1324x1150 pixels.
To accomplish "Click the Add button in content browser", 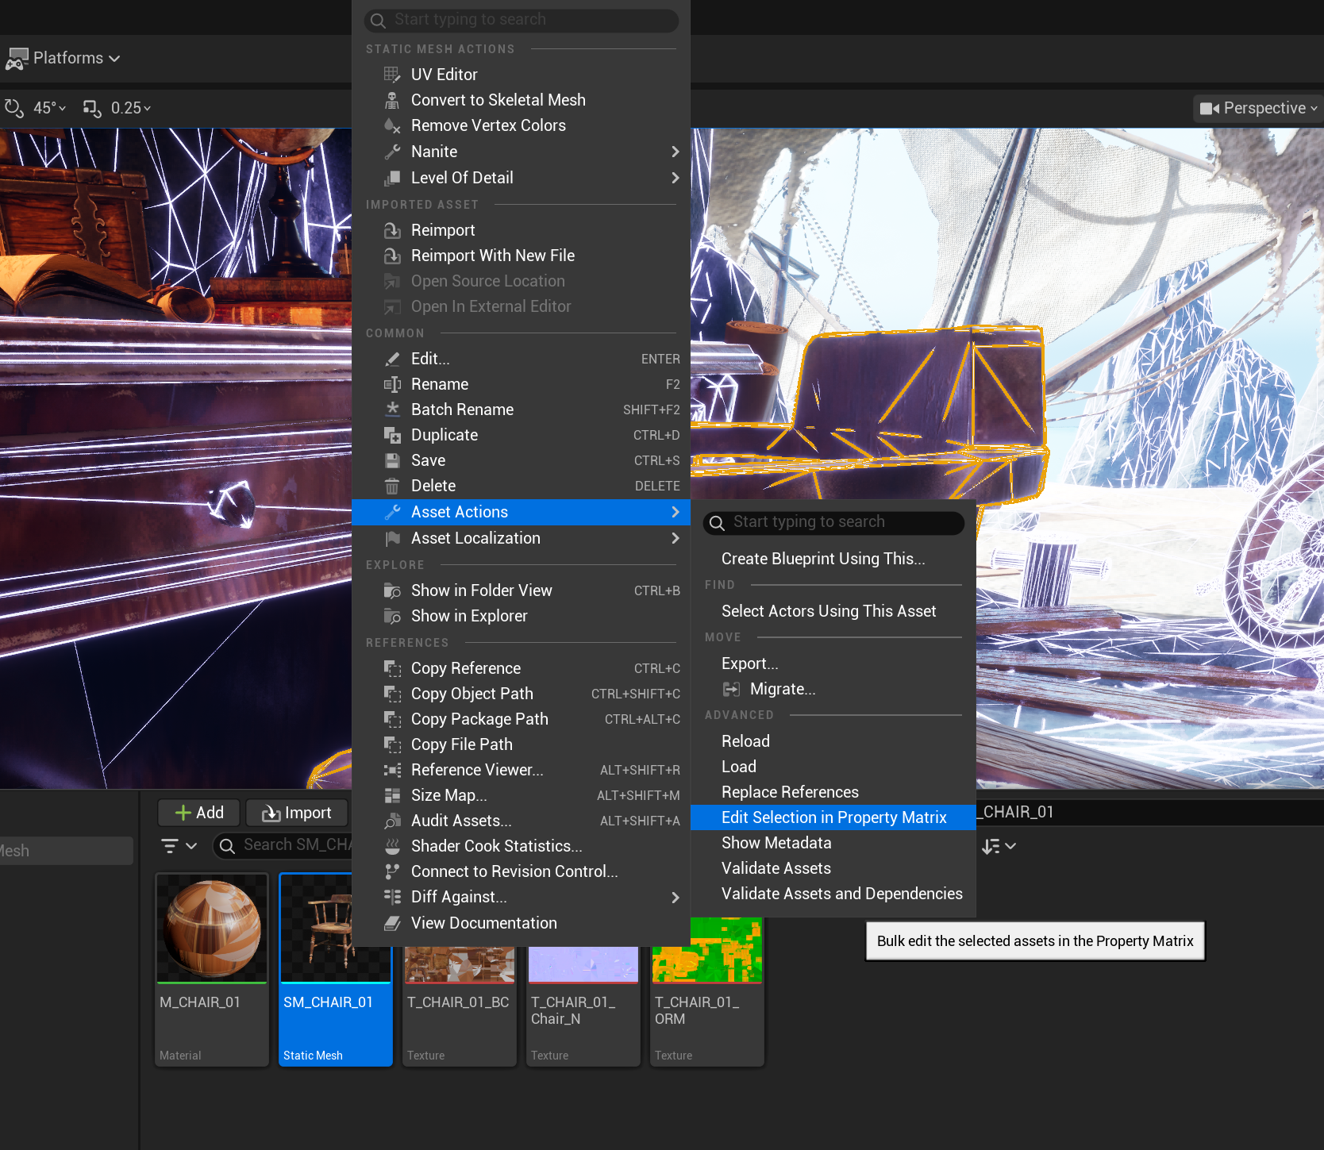I will [x=199, y=813].
